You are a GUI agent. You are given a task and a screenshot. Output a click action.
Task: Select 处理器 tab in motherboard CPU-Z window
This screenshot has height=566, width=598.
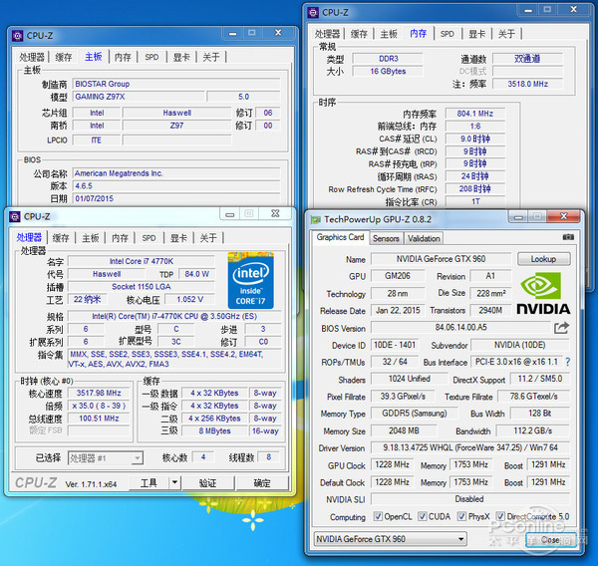point(32,57)
